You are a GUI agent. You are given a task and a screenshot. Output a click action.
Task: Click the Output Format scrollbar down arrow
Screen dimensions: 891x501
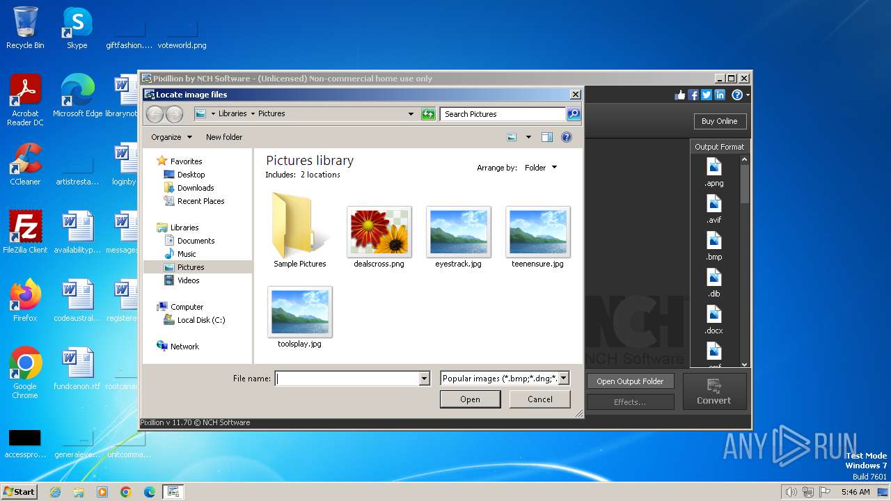pyautogui.click(x=744, y=364)
